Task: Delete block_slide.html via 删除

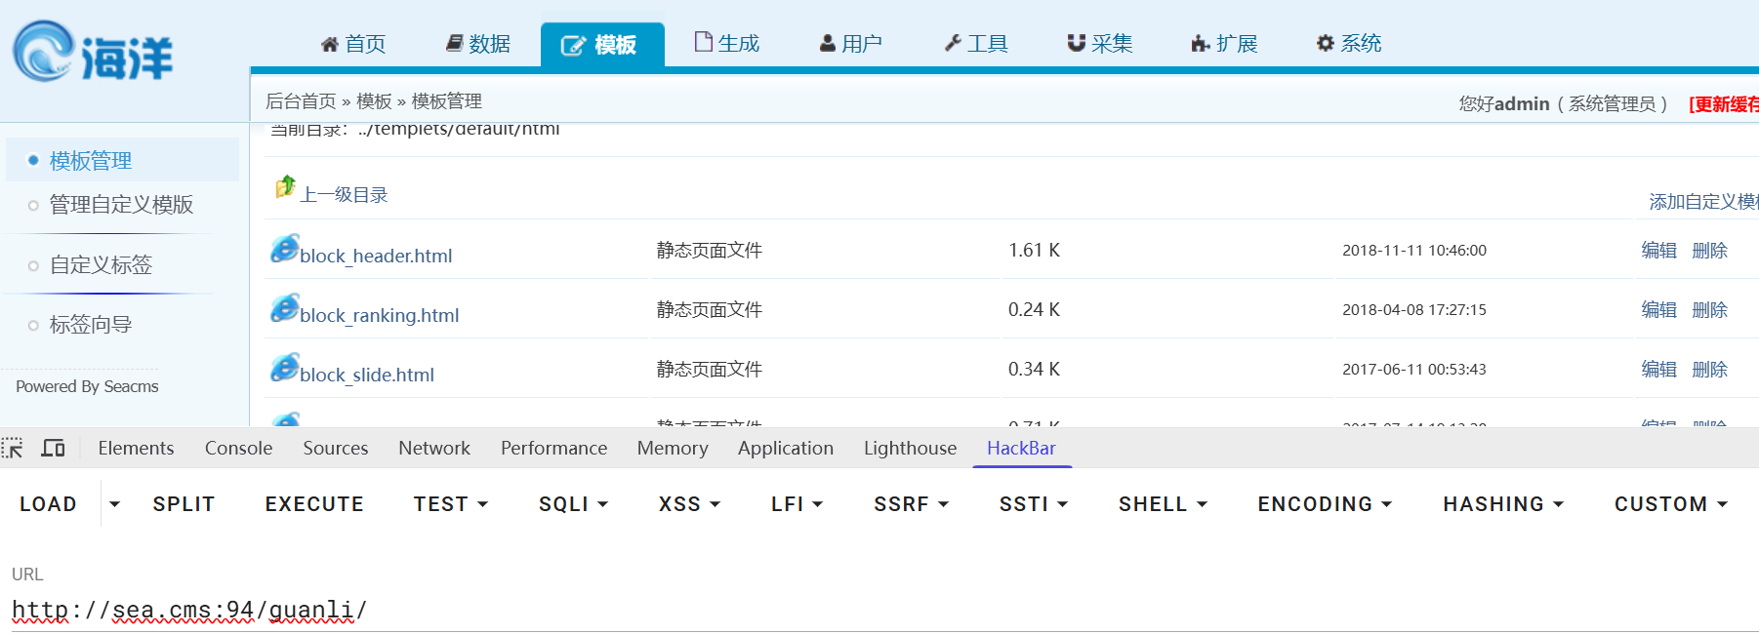Action: tap(1709, 370)
